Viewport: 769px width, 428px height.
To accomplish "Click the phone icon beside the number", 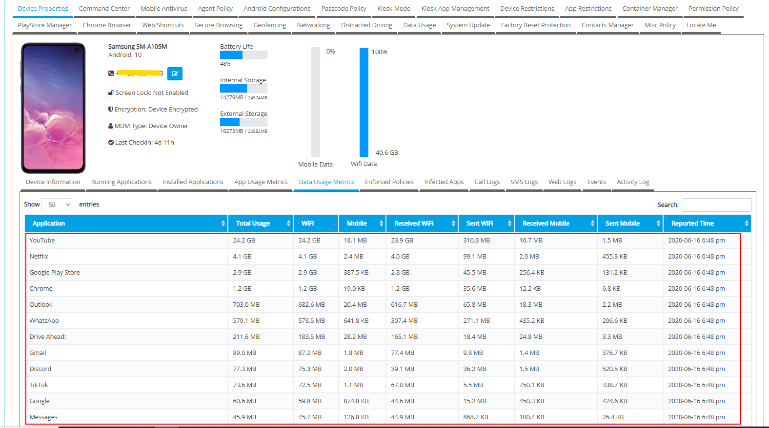I will (x=111, y=73).
